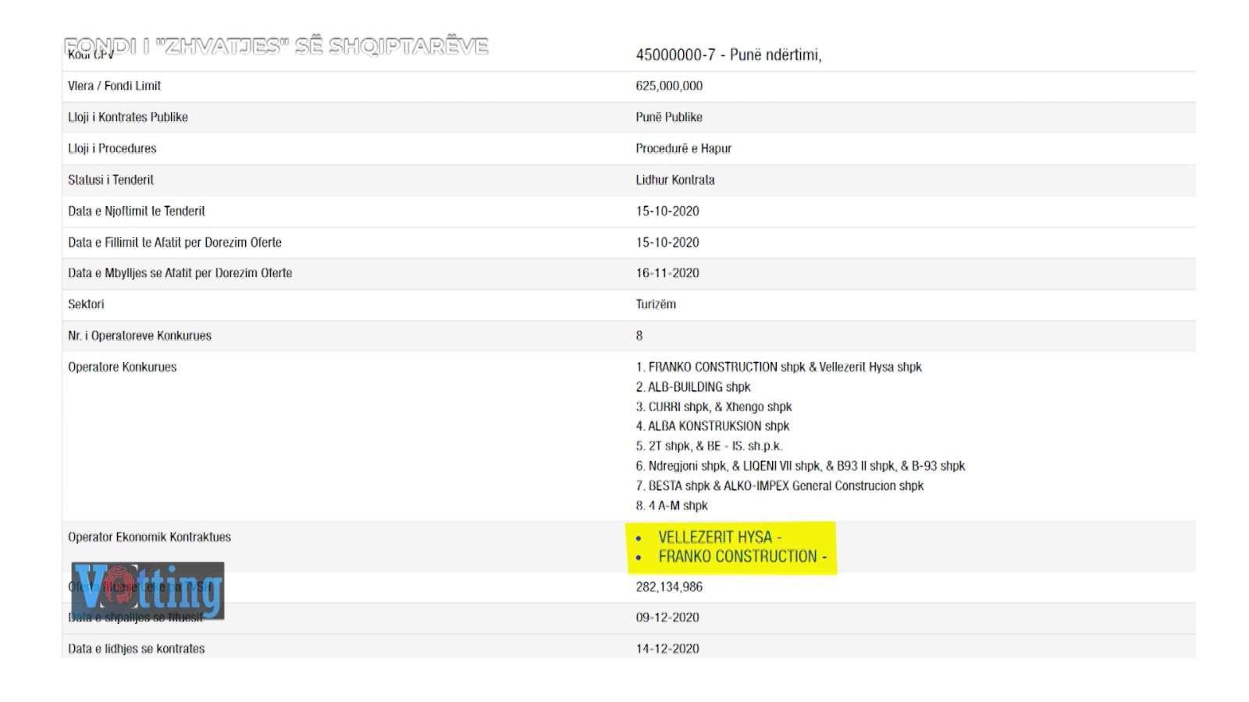Click the BESTA shpk & ALKO-IMPEX entry

780,486
